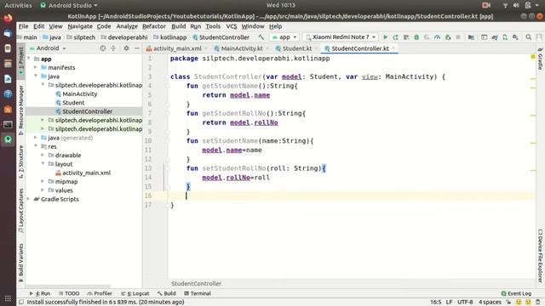Click the LF line separator status
Viewport: 545px width, 306px height.
[449, 303]
